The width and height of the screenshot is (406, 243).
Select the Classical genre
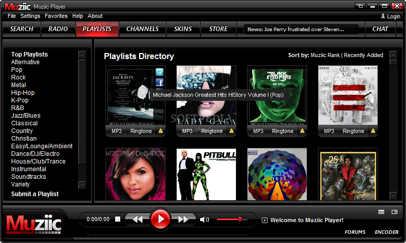coord(24,123)
